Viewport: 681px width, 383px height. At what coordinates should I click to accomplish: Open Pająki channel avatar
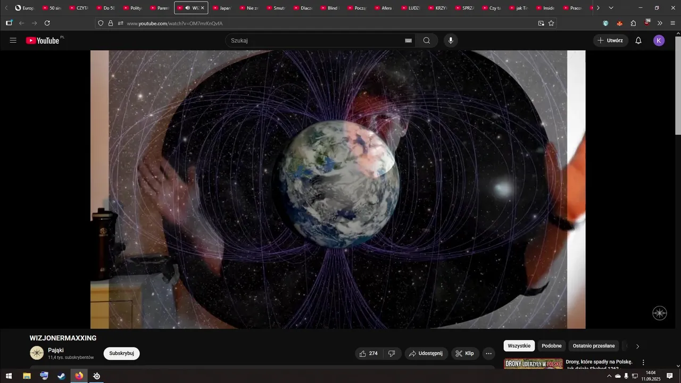click(37, 353)
